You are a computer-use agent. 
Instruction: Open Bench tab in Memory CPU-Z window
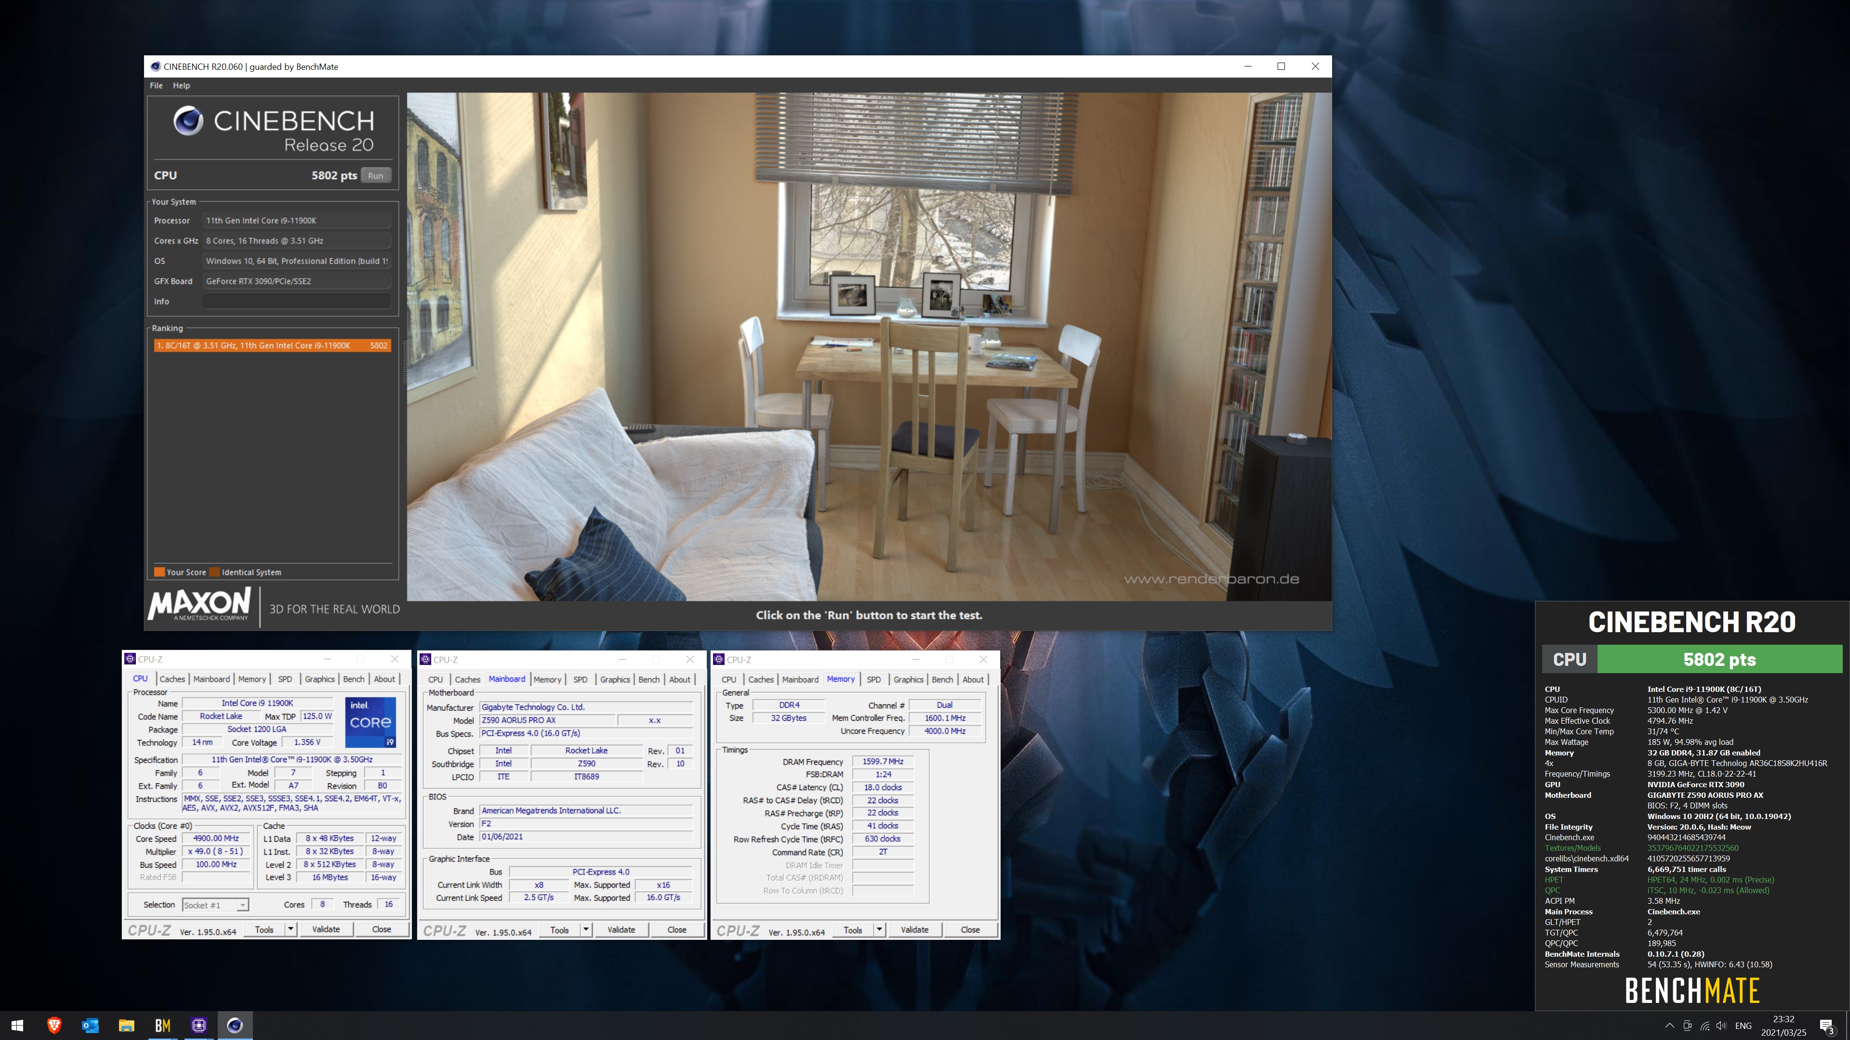pos(942,680)
